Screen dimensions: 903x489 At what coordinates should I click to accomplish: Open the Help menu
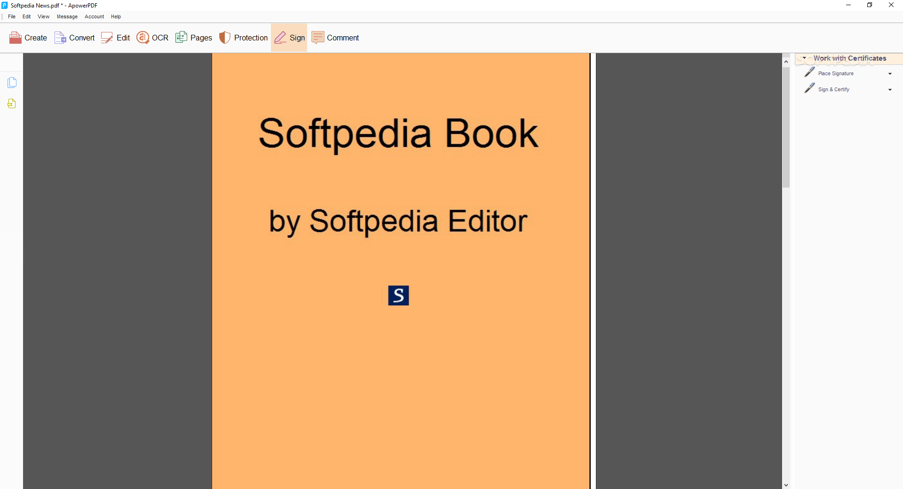(x=116, y=16)
